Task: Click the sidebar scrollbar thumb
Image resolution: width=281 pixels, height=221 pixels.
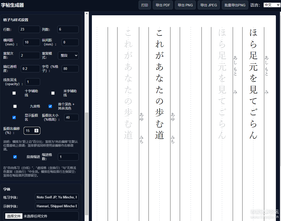Action: 87,164
